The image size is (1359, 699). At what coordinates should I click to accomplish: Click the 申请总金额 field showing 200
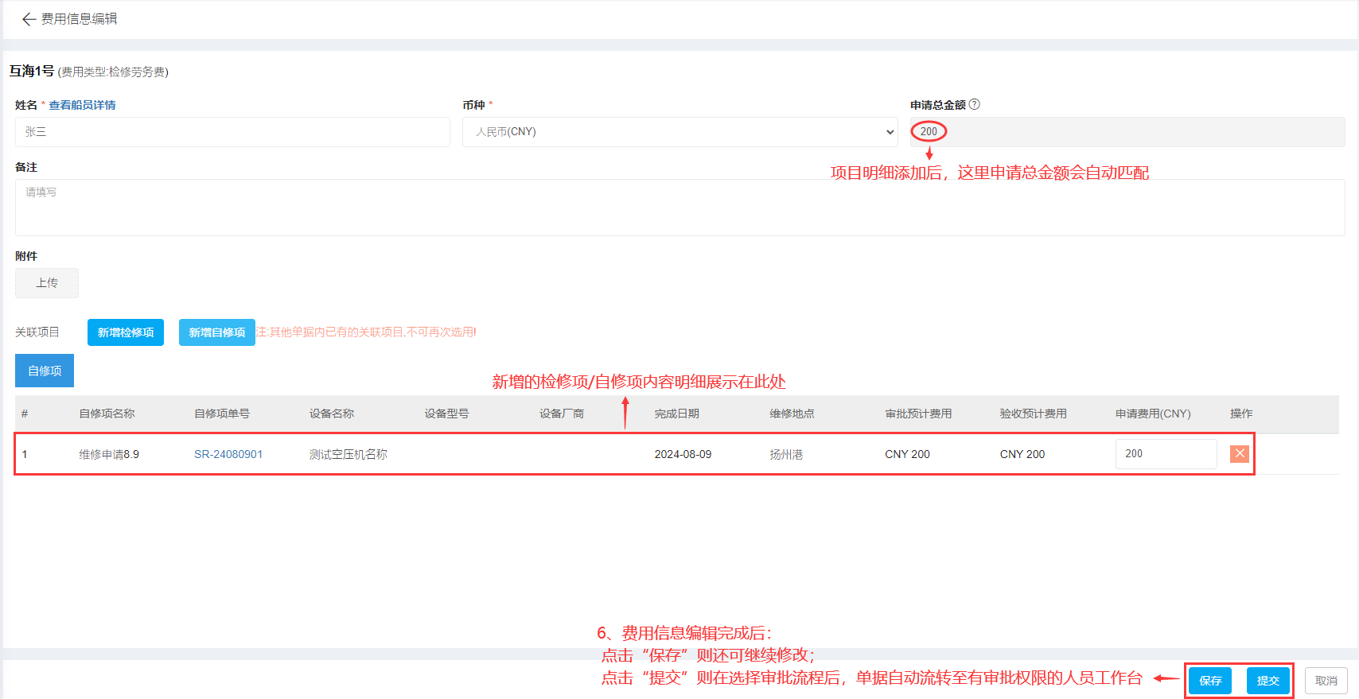[x=1127, y=132]
